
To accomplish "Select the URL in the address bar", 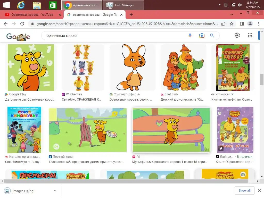I will click(x=127, y=24).
